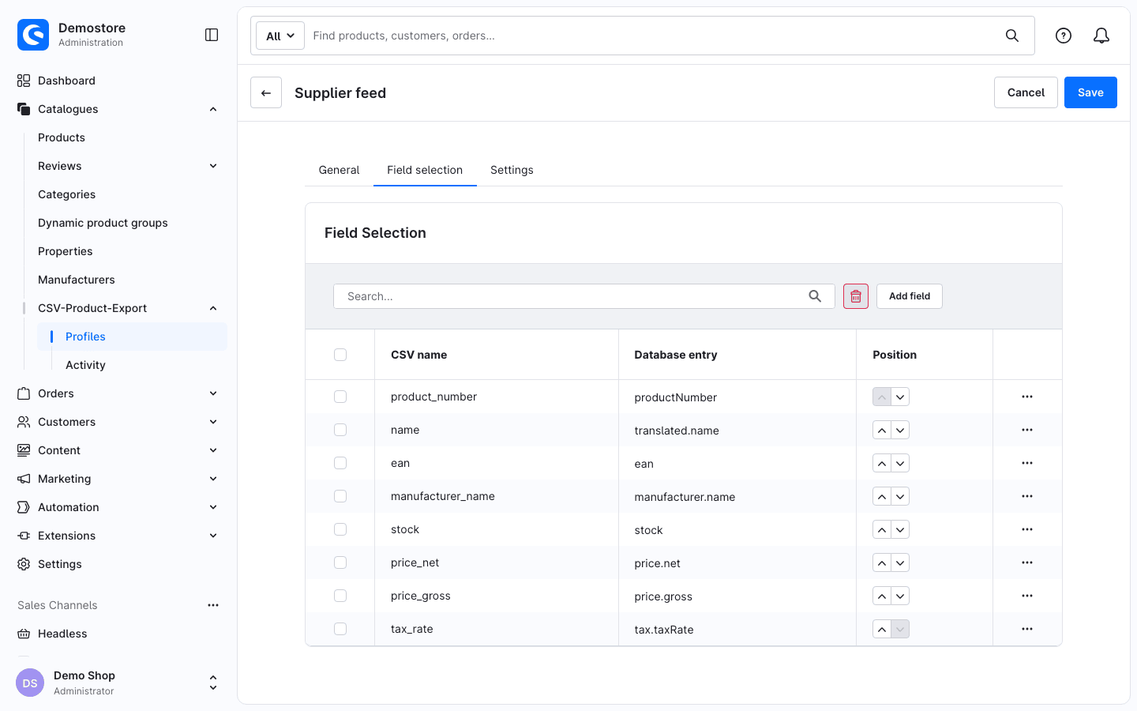Tick the manufacturer_name row checkbox

tap(340, 496)
